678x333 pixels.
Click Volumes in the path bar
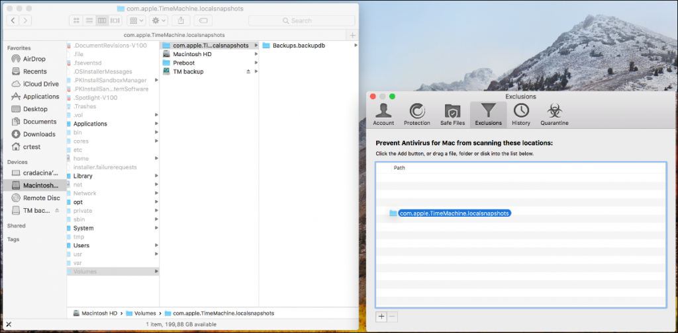coord(141,313)
